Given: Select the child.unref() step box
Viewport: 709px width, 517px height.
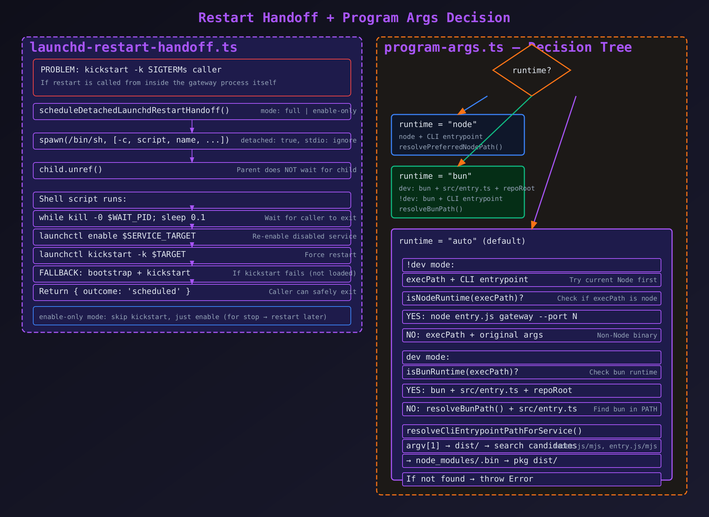Looking at the screenshot, I should click(x=192, y=170).
